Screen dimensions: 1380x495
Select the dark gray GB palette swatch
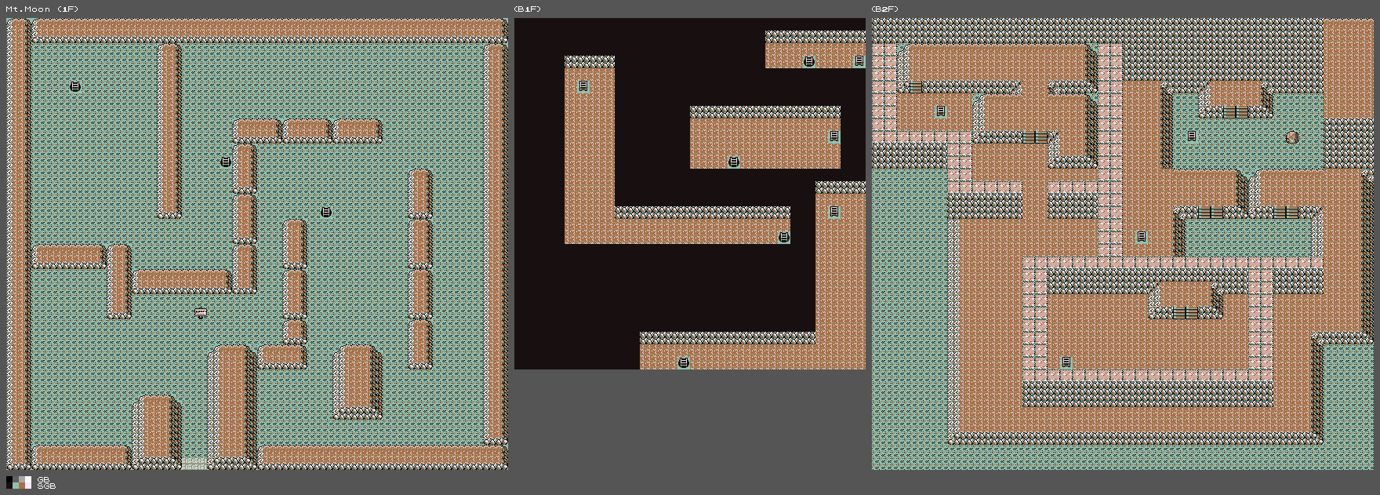[15, 479]
